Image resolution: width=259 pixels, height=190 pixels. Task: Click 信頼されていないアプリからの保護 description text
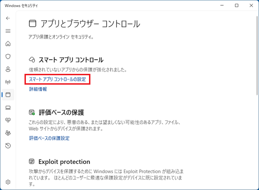(x=78, y=70)
